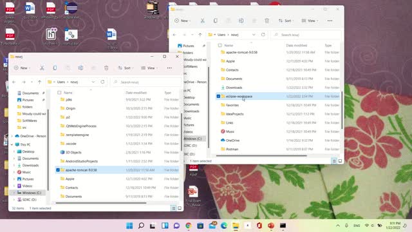Sort by Type column in rear window

click(328, 45)
